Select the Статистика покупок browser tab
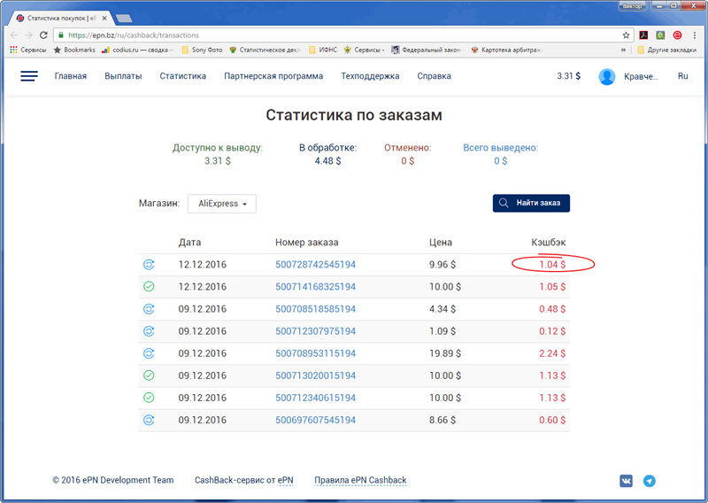The height and width of the screenshot is (503, 708). tap(62, 18)
